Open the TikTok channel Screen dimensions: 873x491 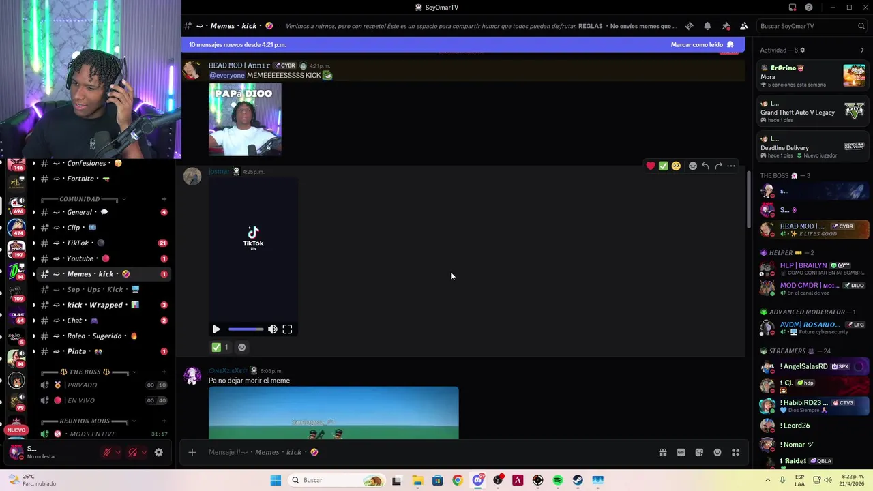(102, 243)
